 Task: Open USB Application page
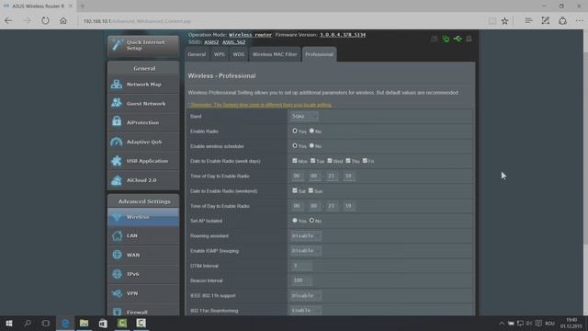coord(143,161)
